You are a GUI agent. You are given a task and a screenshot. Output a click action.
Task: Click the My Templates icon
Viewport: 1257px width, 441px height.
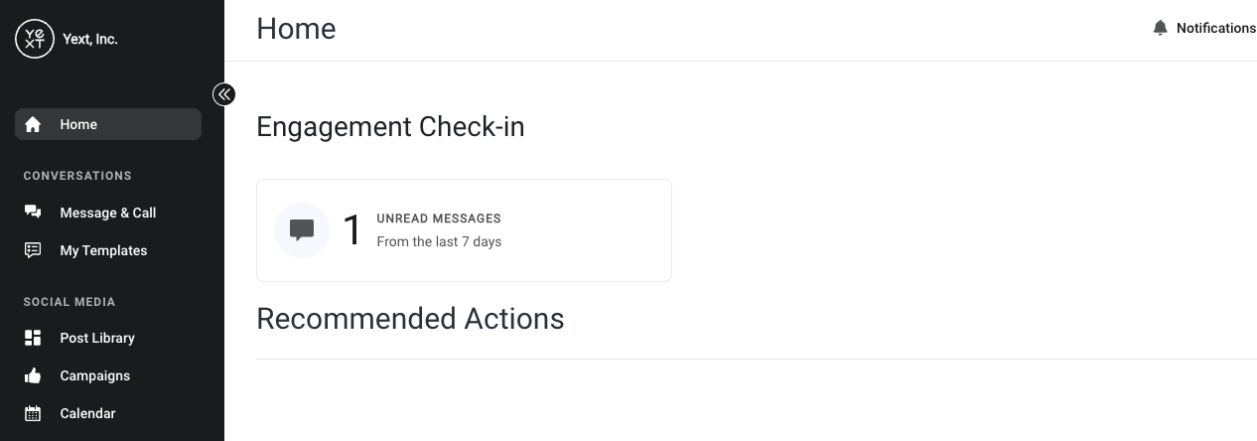click(x=33, y=250)
